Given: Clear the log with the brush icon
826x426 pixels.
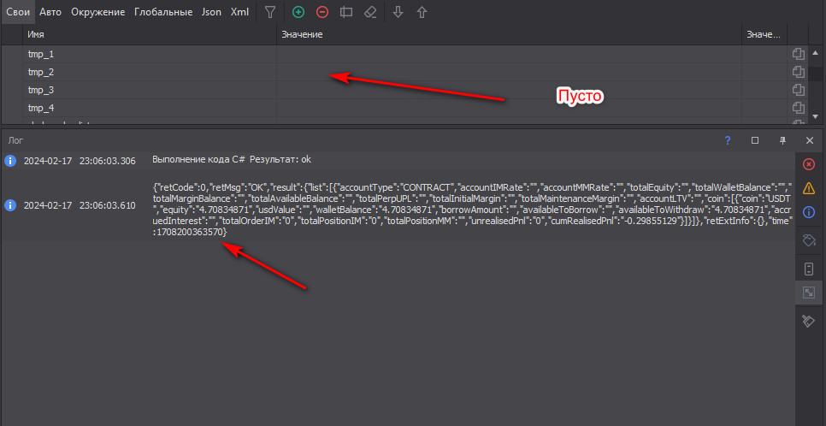Looking at the screenshot, I should pos(809,321).
